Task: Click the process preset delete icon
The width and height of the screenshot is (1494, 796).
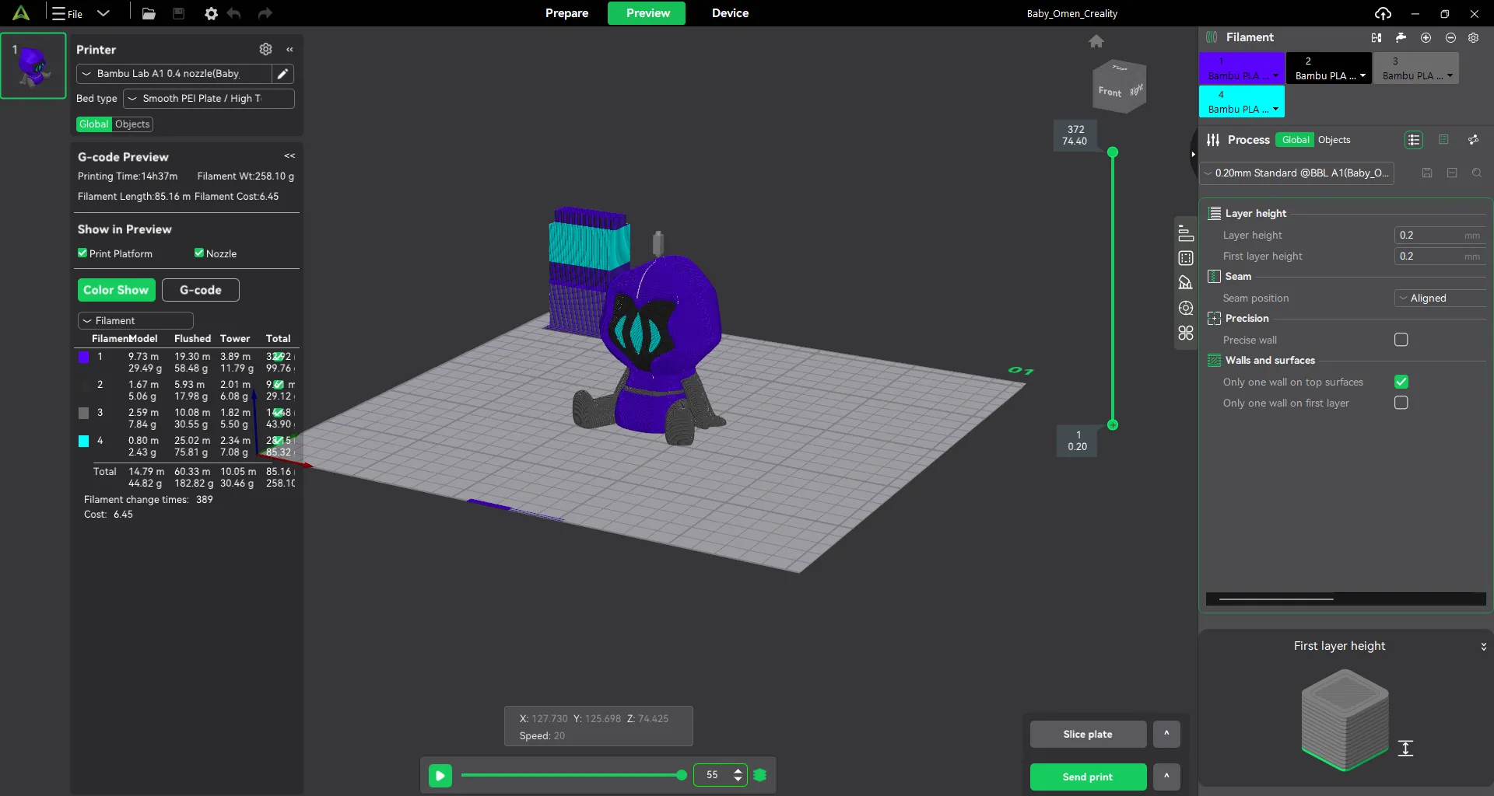Action: [1452, 173]
